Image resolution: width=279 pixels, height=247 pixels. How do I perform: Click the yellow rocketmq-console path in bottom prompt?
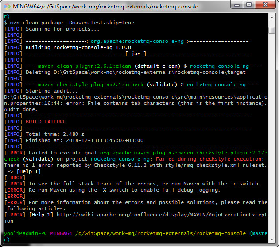pos(160,233)
